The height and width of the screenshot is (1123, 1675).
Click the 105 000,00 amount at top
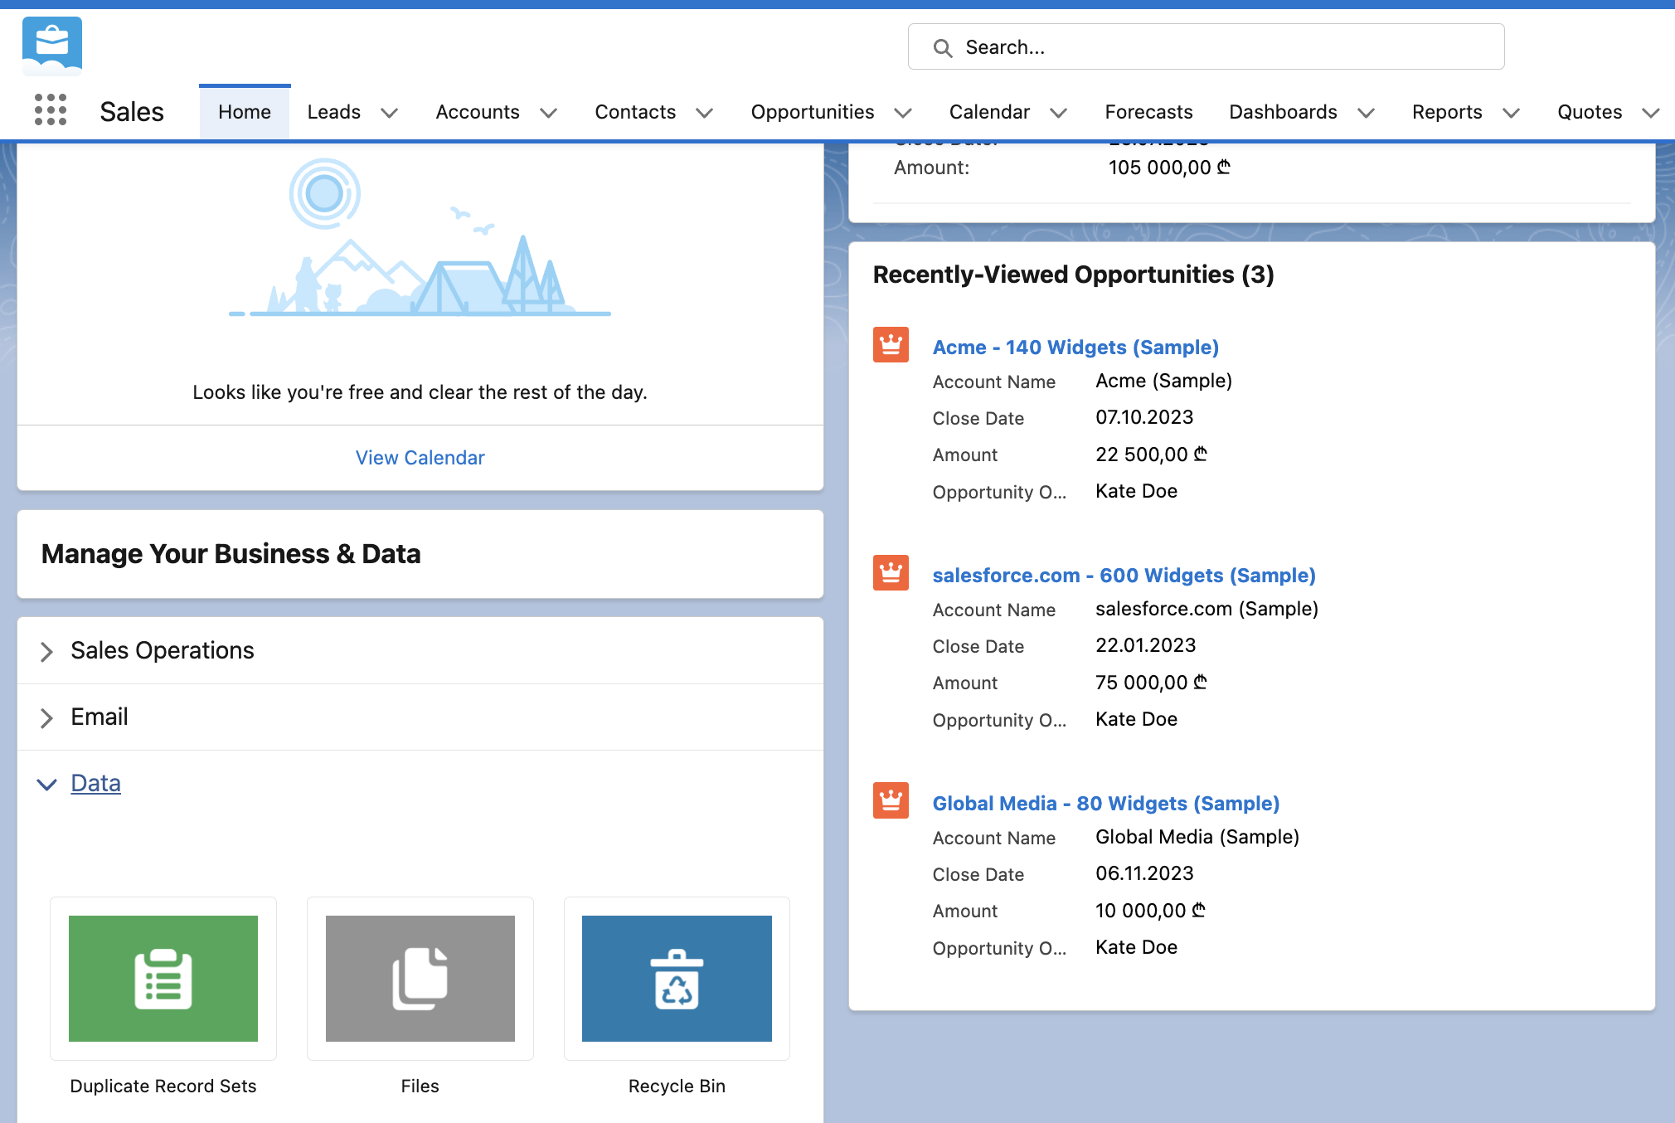[x=1170, y=168]
